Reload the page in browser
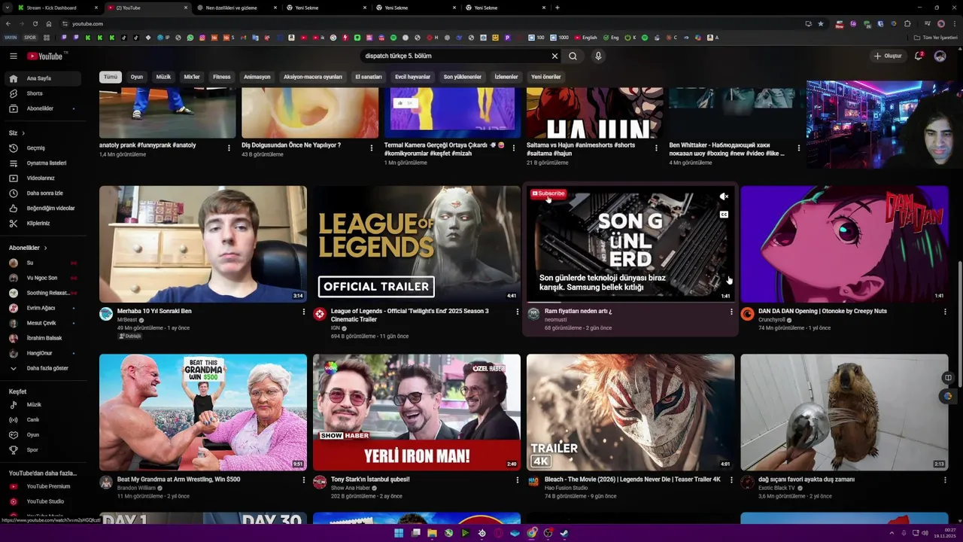Viewport: 963px width, 542px height. pyautogui.click(x=35, y=23)
